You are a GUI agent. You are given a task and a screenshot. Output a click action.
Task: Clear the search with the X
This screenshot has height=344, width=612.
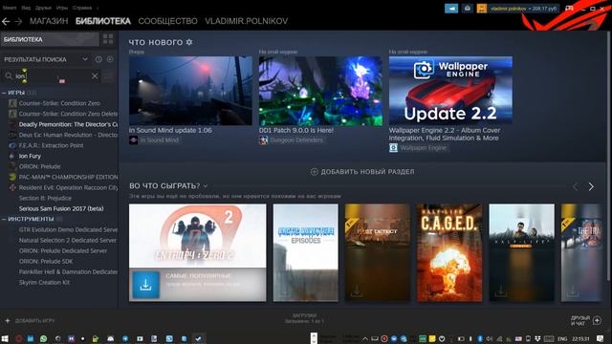(x=95, y=76)
